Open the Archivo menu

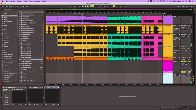tap(13, 1)
